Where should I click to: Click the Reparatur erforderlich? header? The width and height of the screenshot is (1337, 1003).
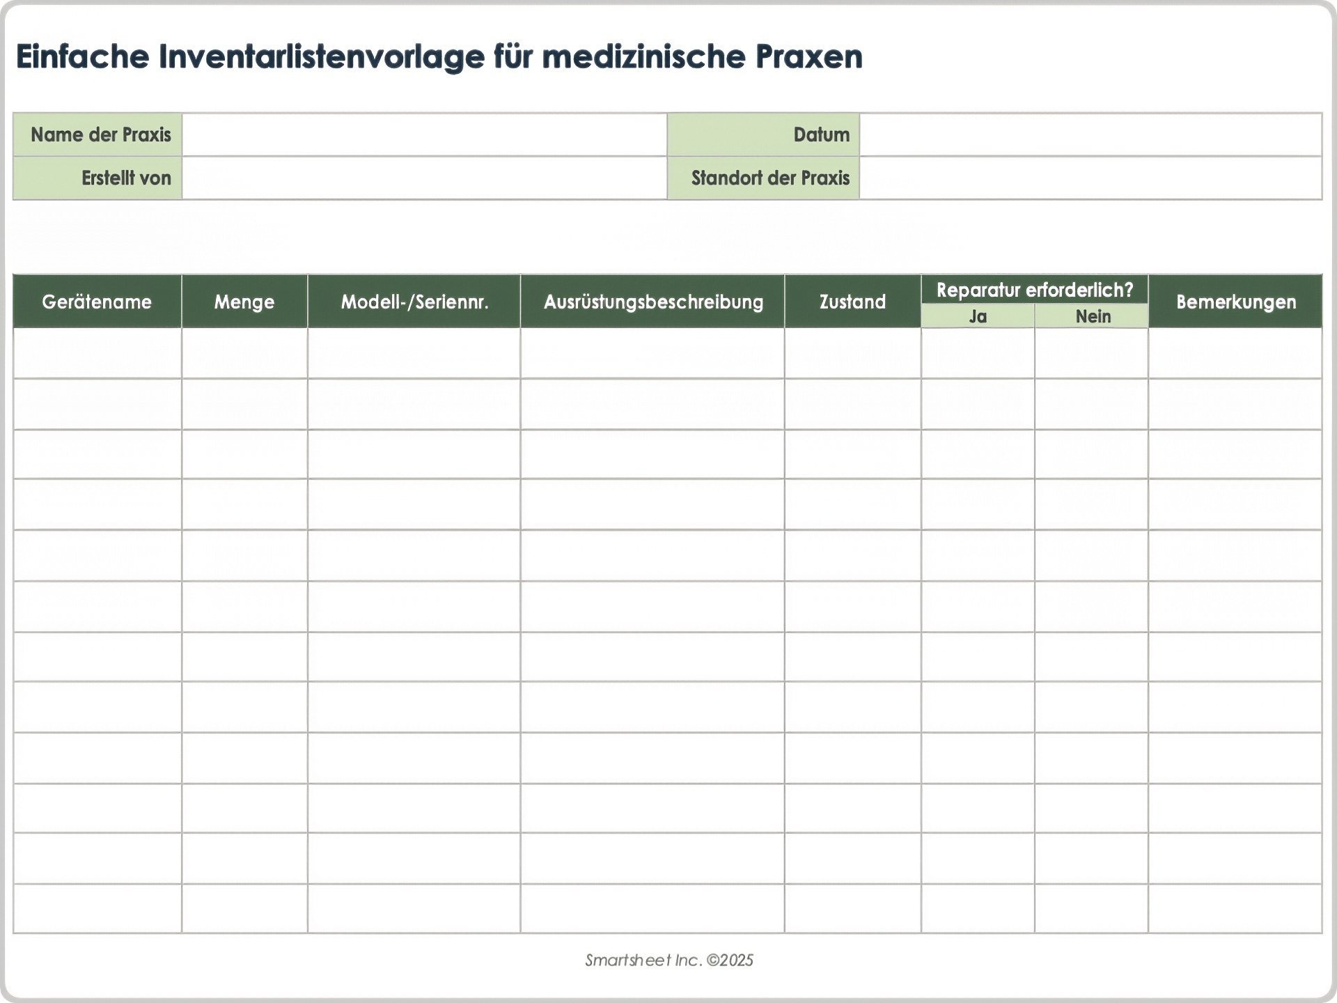[1034, 290]
